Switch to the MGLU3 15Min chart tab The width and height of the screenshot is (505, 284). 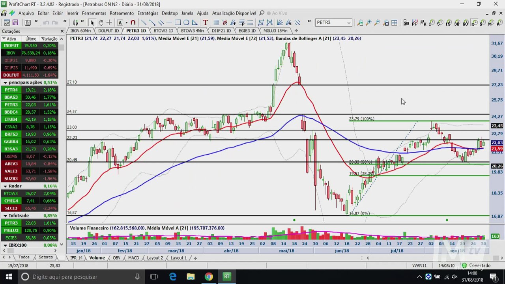[275, 30]
